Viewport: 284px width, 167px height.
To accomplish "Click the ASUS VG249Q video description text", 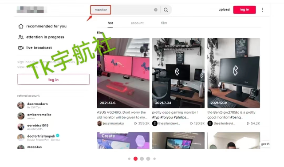I will click(122, 115).
